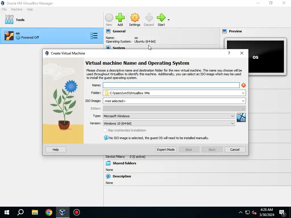This screenshot has width=291, height=218.
Task: Click the New machine toolbar icon
Action: 109,20
